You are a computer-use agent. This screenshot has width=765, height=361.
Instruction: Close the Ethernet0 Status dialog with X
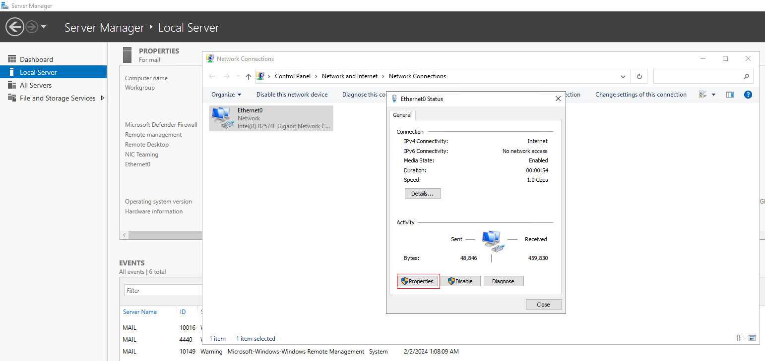[x=558, y=99]
